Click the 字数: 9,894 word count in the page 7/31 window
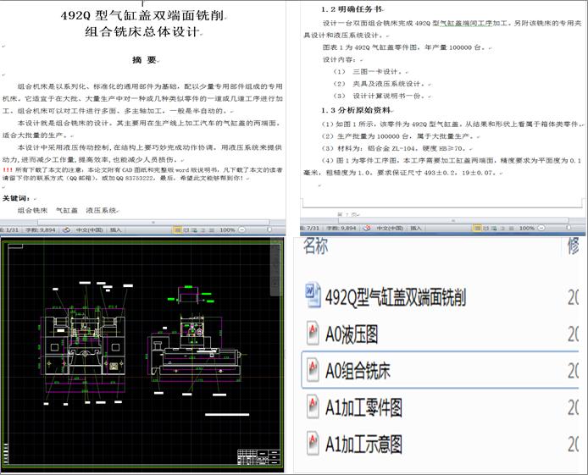588x475 pixels. [341, 228]
